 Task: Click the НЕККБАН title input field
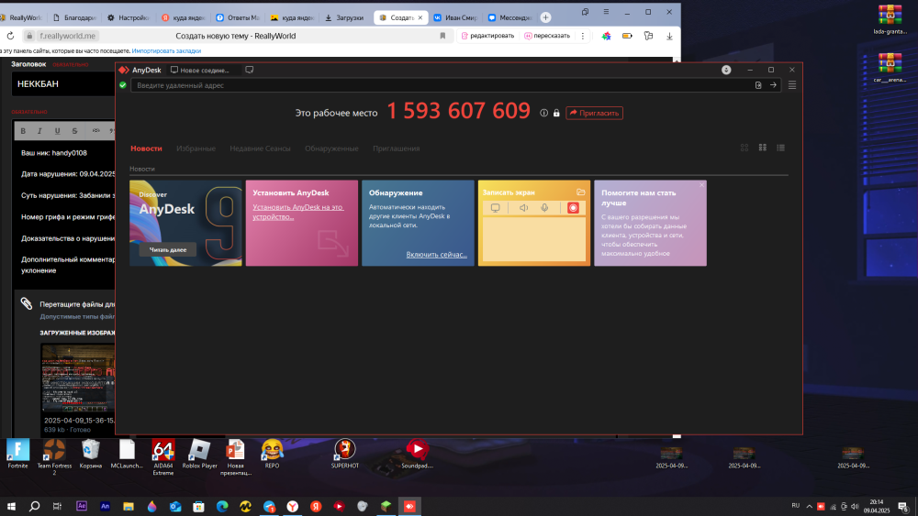coord(64,84)
